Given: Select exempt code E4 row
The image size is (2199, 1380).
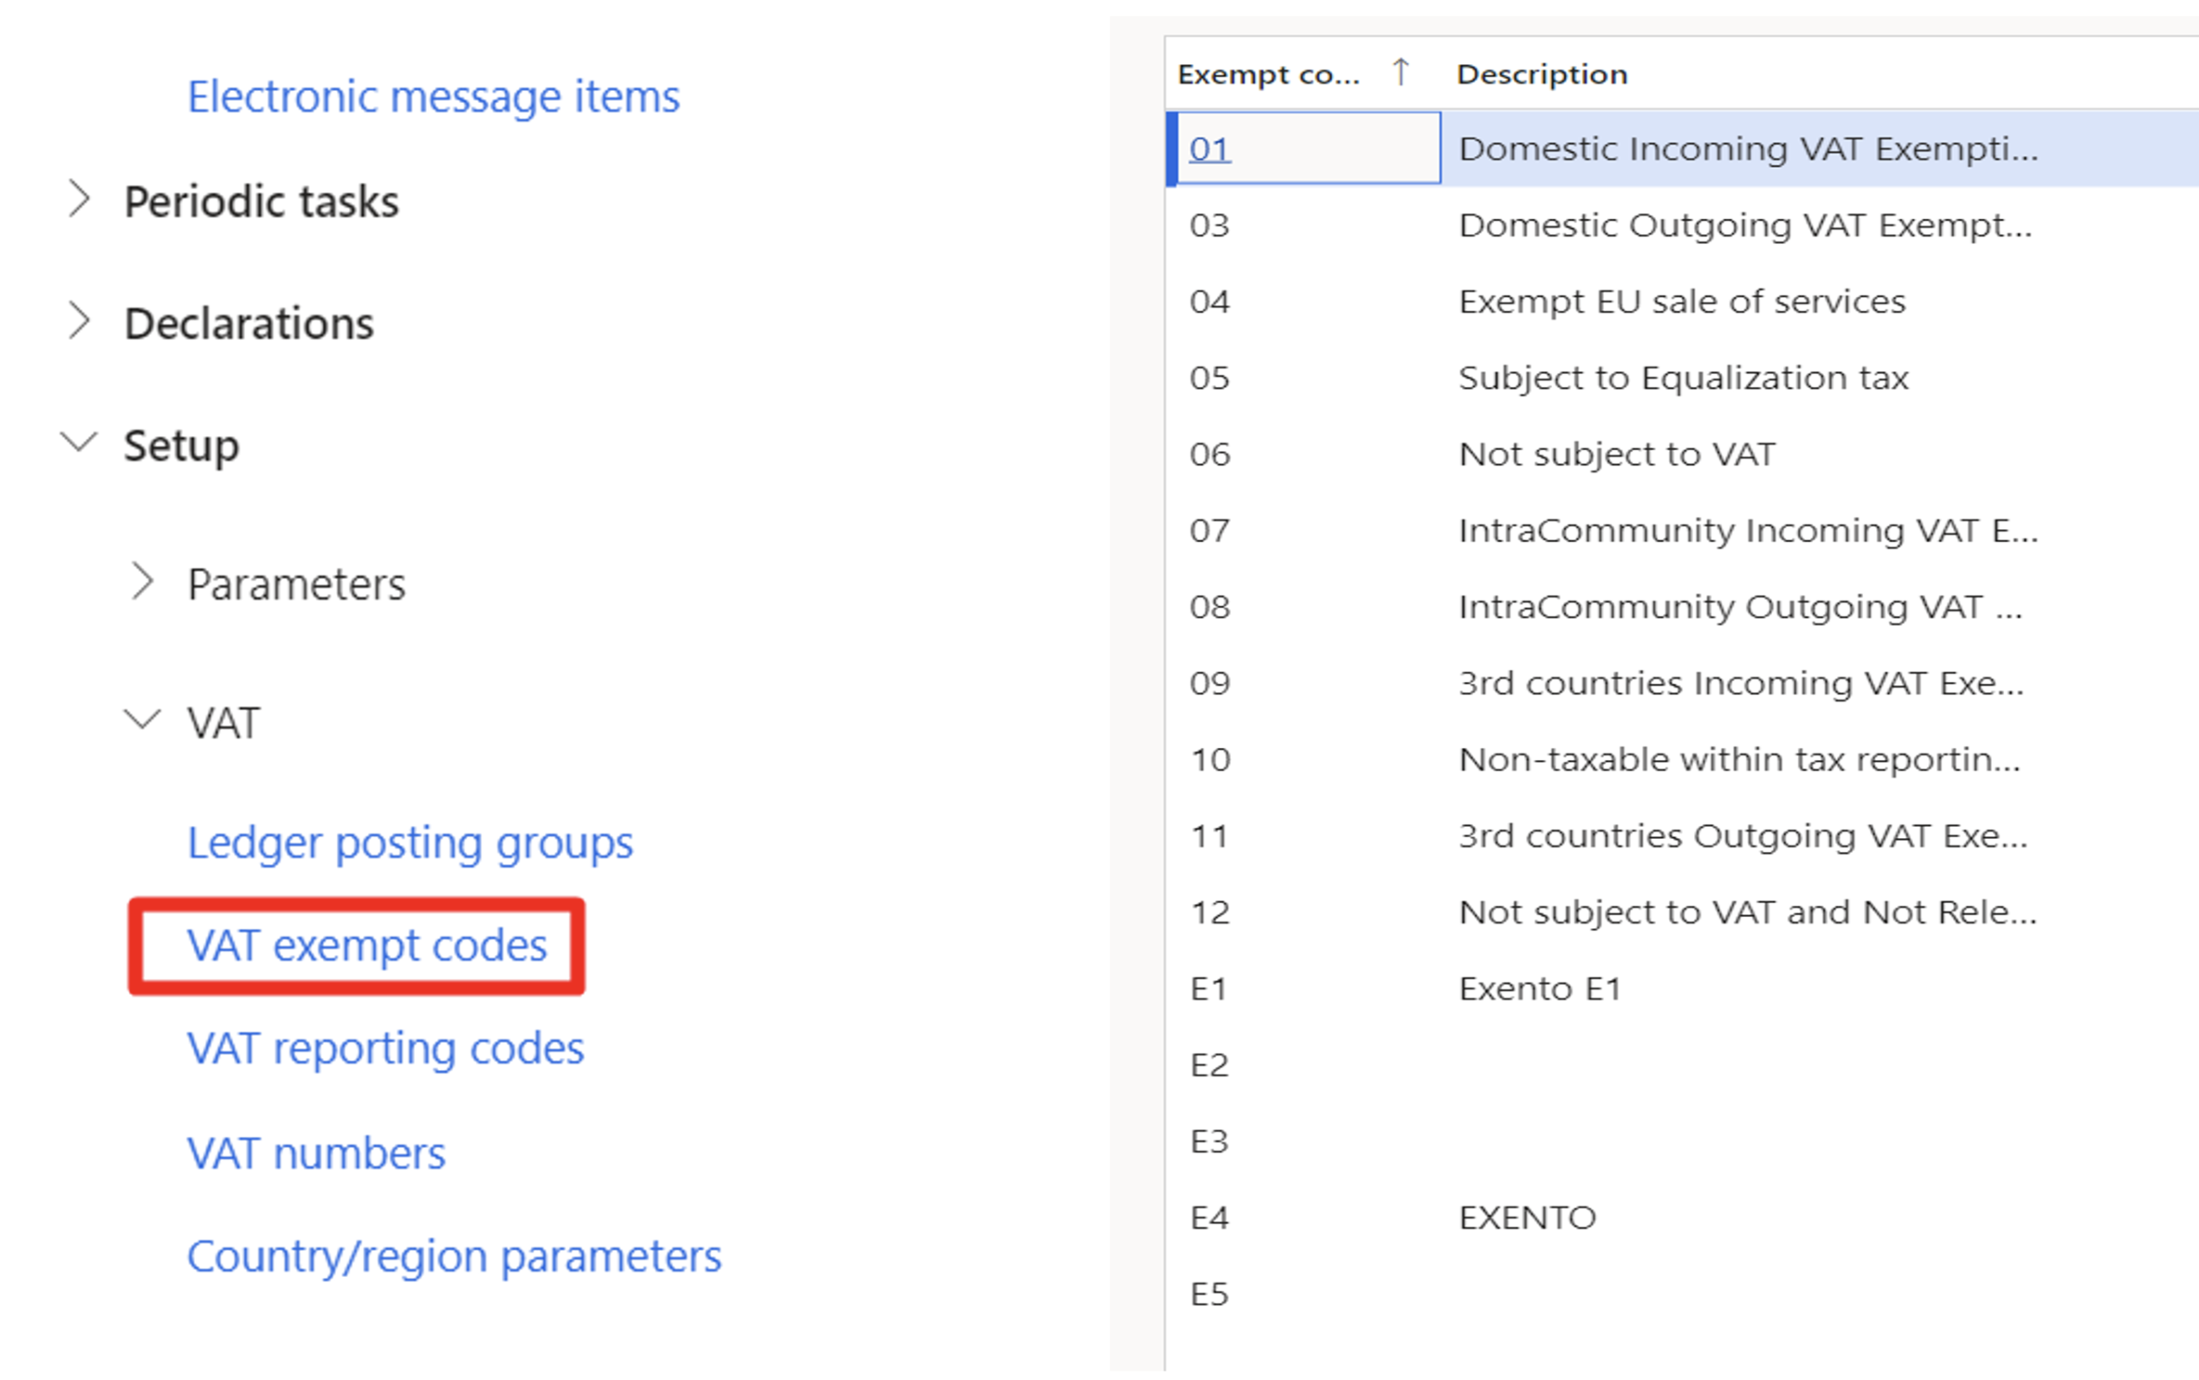Looking at the screenshot, I should [x=1681, y=1218].
